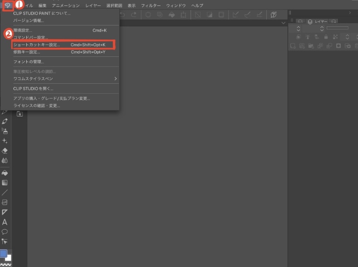The height and width of the screenshot is (267, 358).
Task: Open the ヘルプ menu
Action: point(197,5)
